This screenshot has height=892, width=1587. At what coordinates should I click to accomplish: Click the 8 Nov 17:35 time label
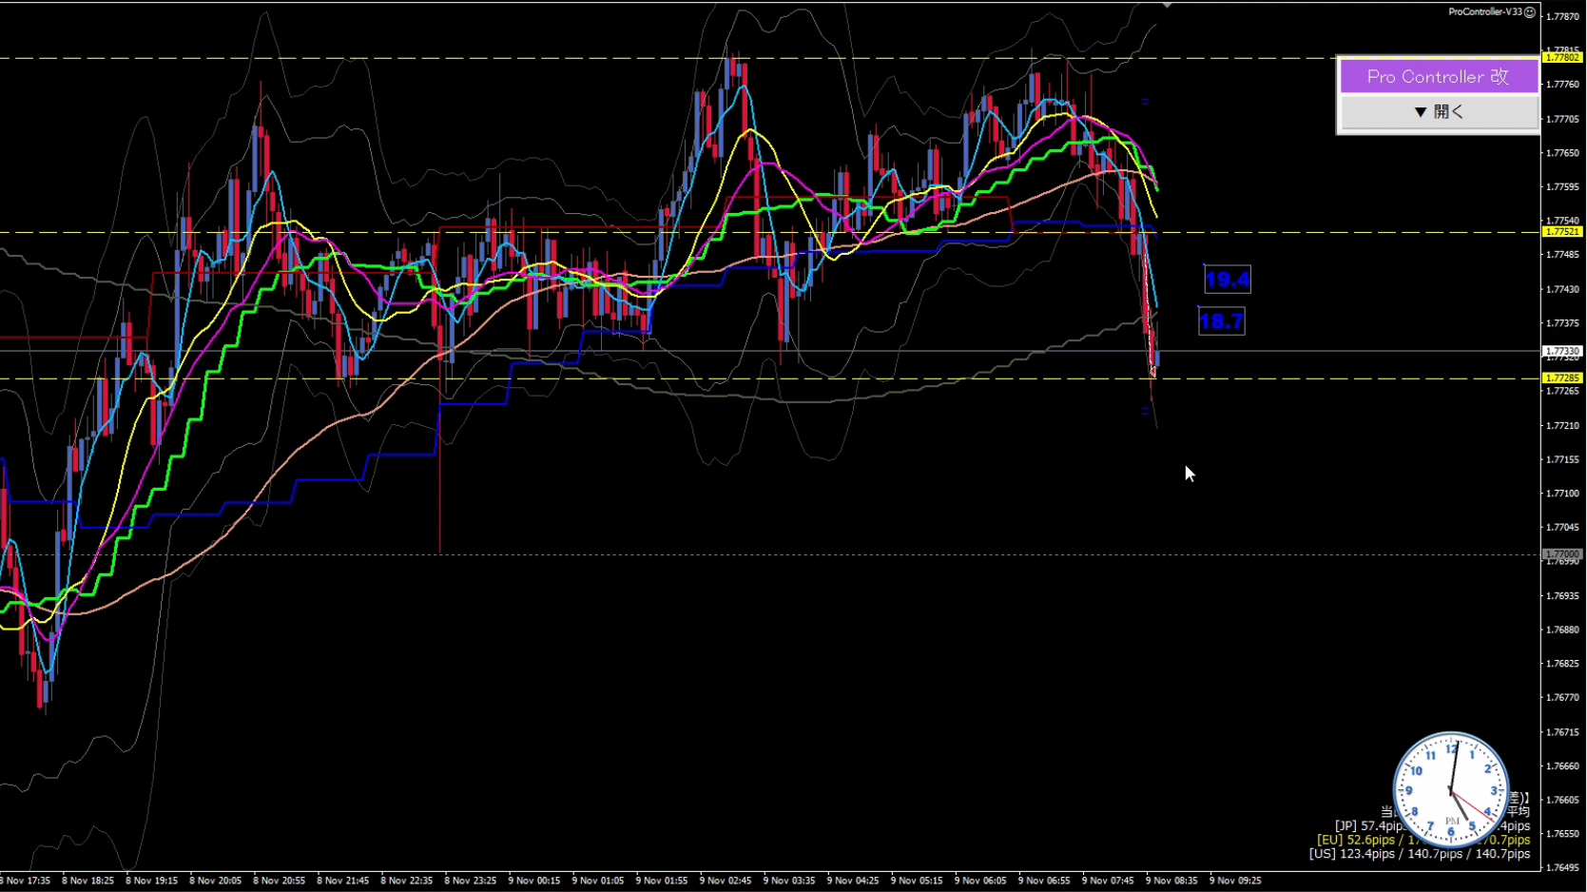[x=26, y=881]
